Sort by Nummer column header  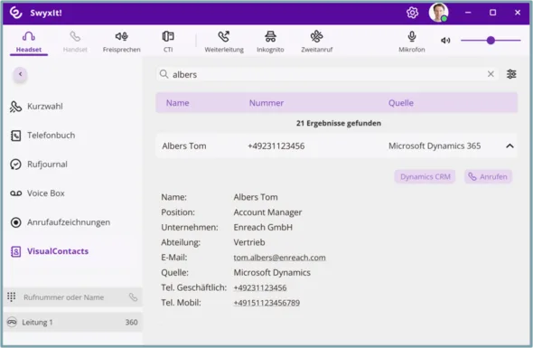coord(266,103)
